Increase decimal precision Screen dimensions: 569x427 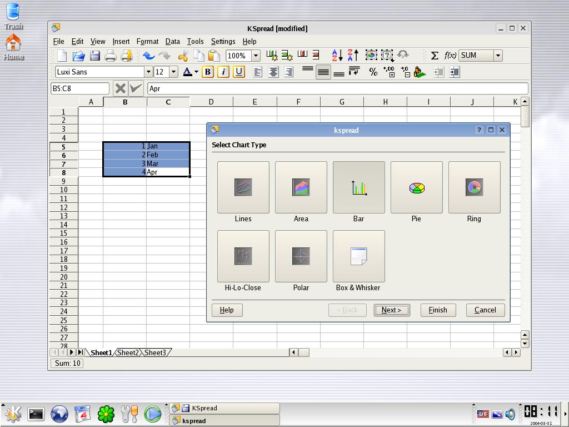pos(389,72)
